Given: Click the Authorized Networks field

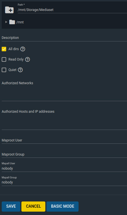Looking at the screenshot, I should 64,91.
